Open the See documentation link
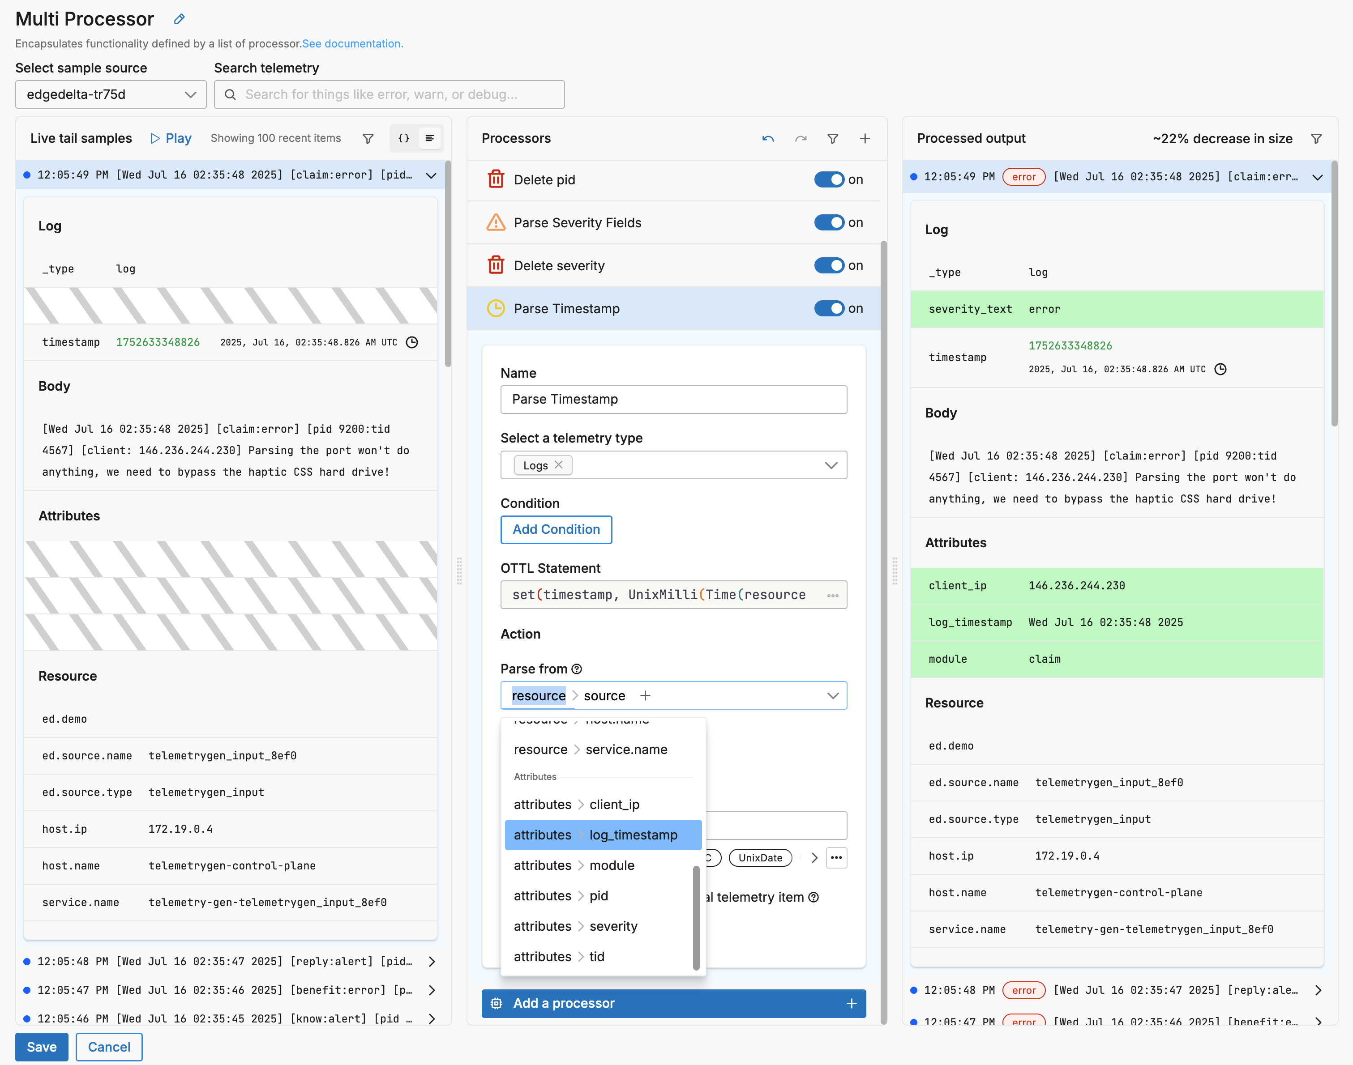This screenshot has height=1065, width=1353. [352, 44]
